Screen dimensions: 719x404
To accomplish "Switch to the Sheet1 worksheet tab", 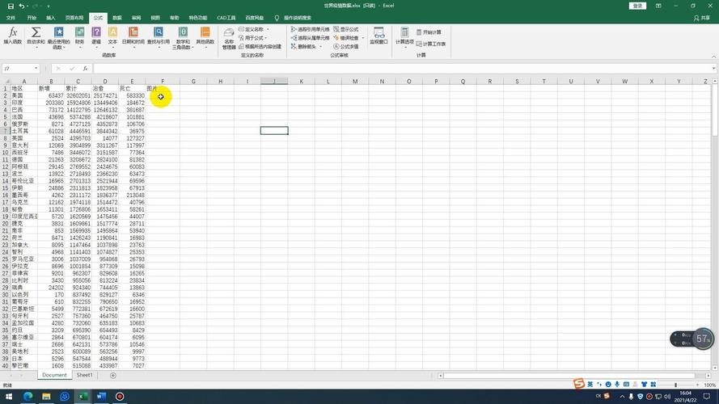I will click(84, 375).
